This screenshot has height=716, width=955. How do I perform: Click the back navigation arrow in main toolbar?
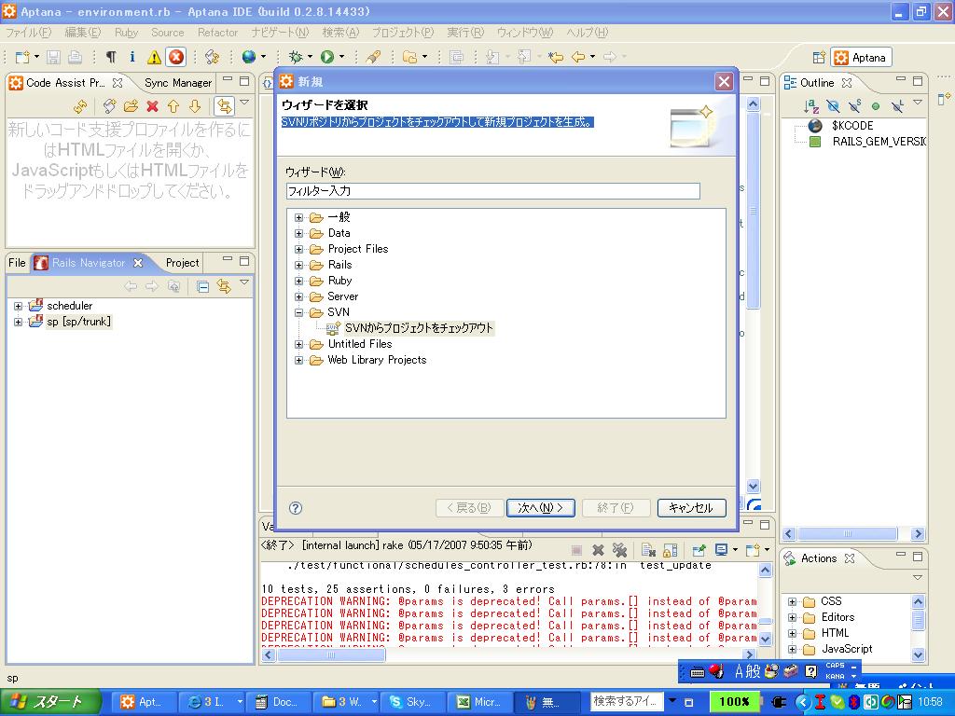(x=578, y=57)
